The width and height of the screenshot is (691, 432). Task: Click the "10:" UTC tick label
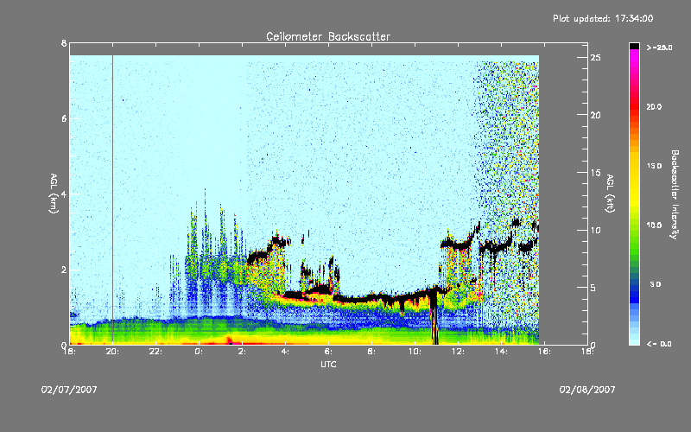point(415,352)
